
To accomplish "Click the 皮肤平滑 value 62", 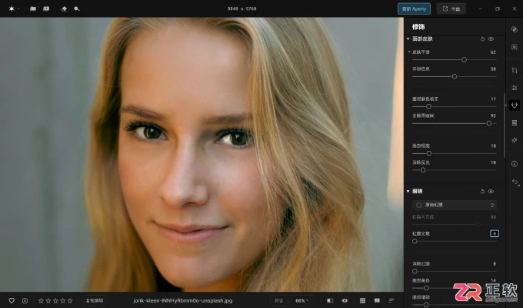I will [x=493, y=52].
